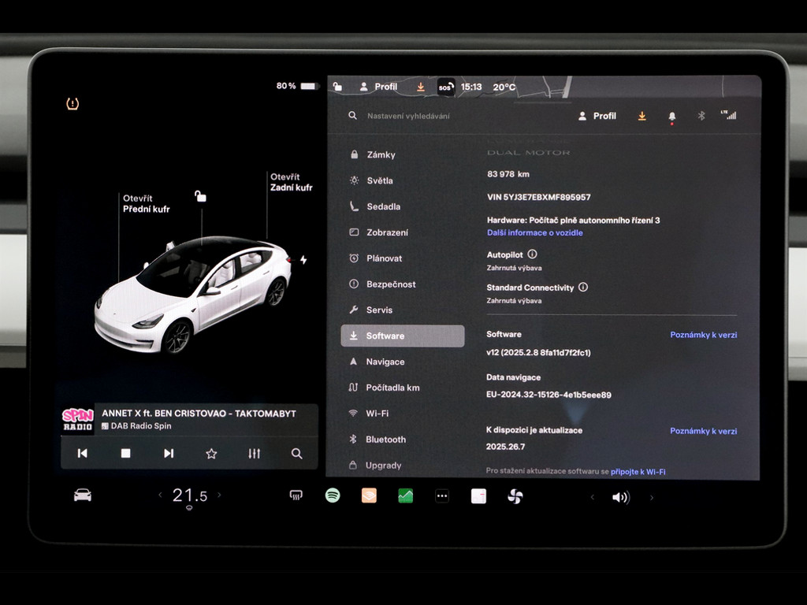Add station to favorites with star
807x605 pixels.
(x=211, y=453)
